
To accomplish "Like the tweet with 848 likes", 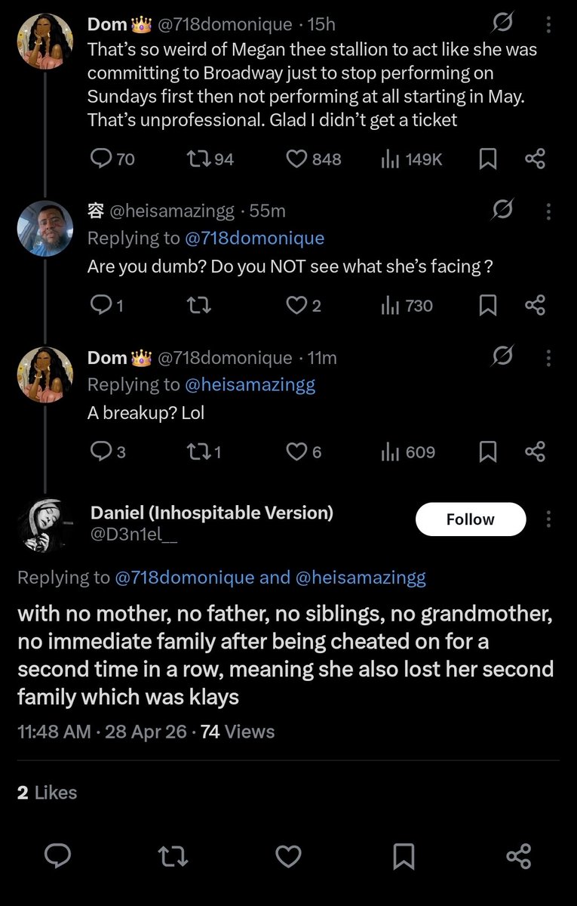I will click(298, 159).
